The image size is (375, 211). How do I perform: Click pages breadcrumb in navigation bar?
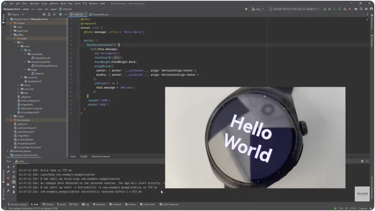click(54, 9)
